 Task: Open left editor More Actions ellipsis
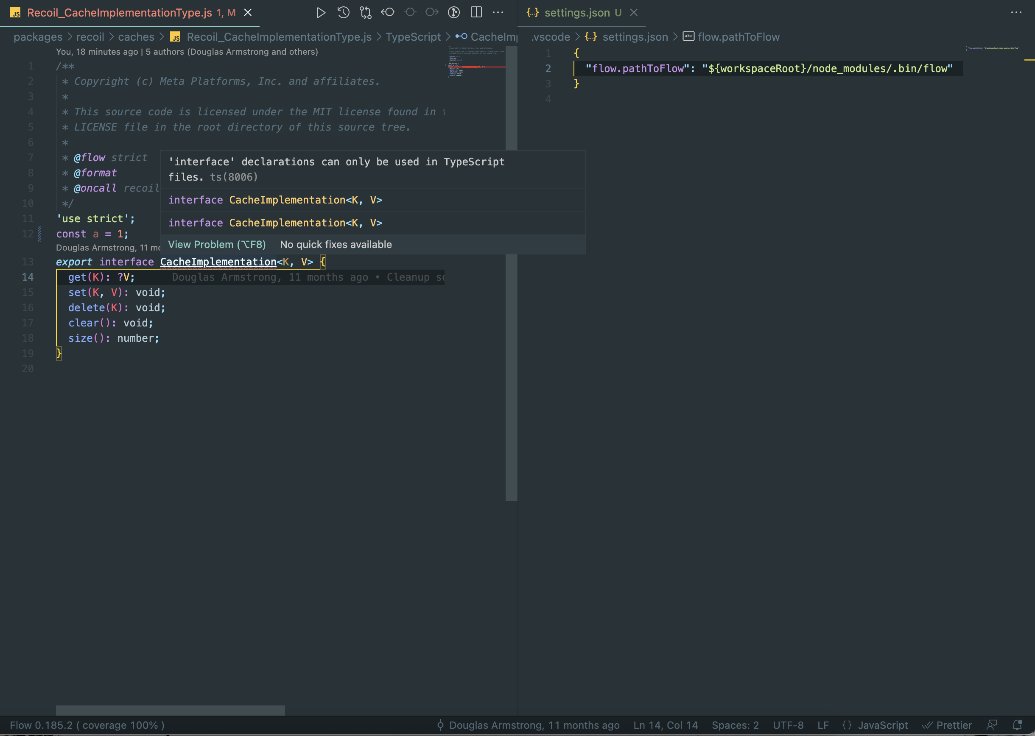[x=498, y=13]
